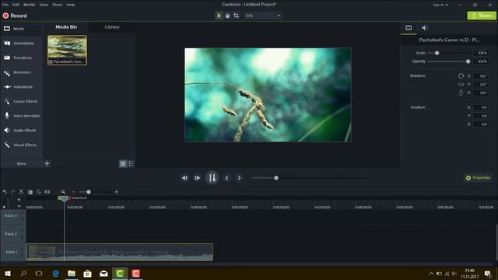Open the Voice Narration panel

point(21,116)
